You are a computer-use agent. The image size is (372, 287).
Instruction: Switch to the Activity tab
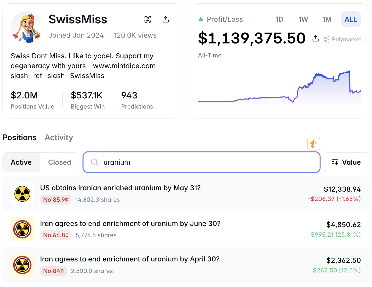(58, 137)
